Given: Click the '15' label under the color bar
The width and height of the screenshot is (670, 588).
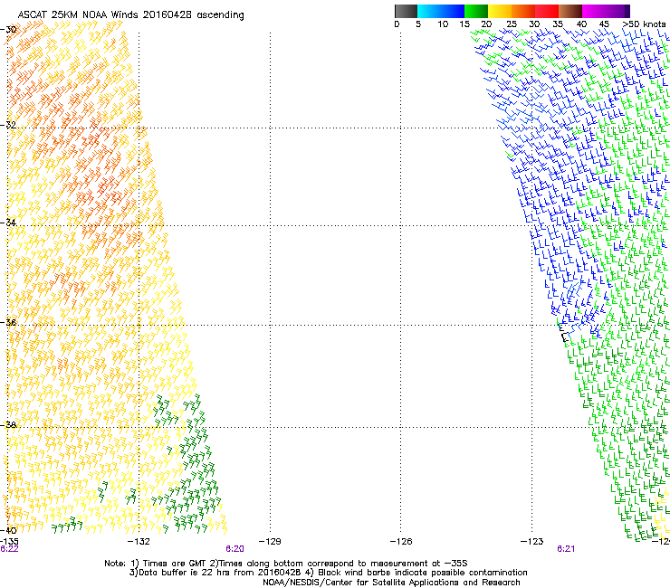Looking at the screenshot, I should (464, 24).
